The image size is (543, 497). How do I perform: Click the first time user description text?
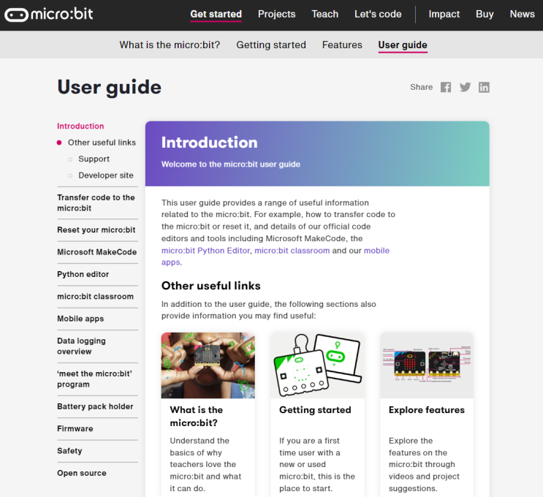[x=317, y=464]
